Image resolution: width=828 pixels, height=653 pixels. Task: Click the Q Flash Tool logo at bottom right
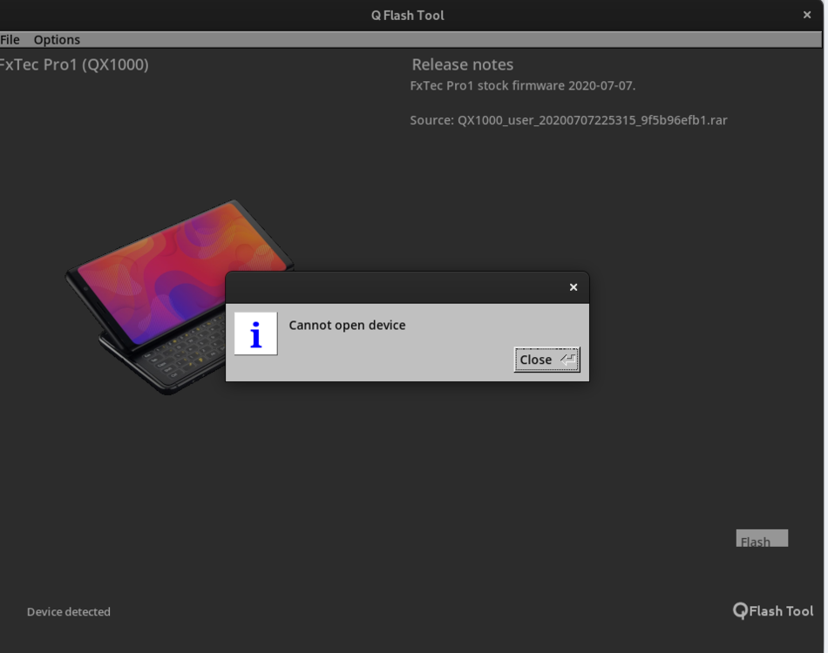click(772, 610)
